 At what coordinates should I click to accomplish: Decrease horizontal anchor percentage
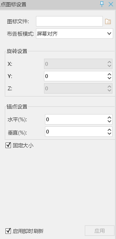109,121
